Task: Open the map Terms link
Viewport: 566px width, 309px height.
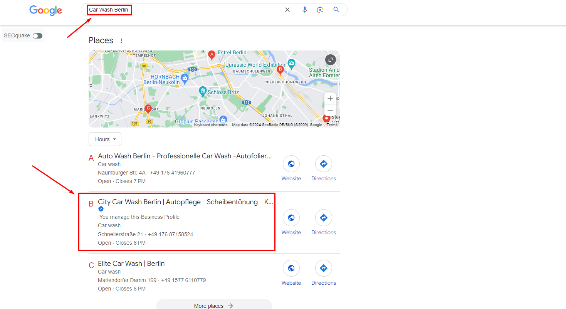Action: [x=332, y=125]
